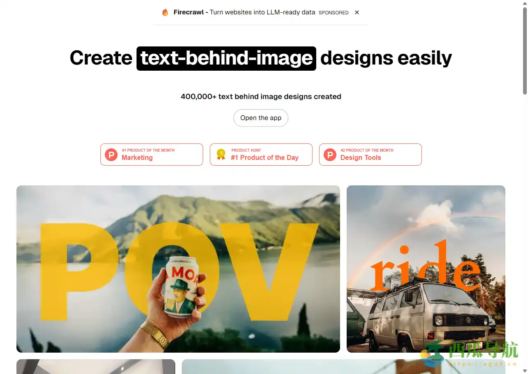Click Product Hunt logo on Design Tools badge
Image resolution: width=528 pixels, height=374 pixels.
pyautogui.click(x=330, y=155)
